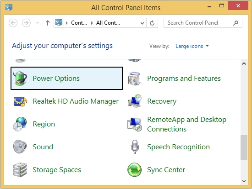Refresh the Control Panel view

pos(152,23)
